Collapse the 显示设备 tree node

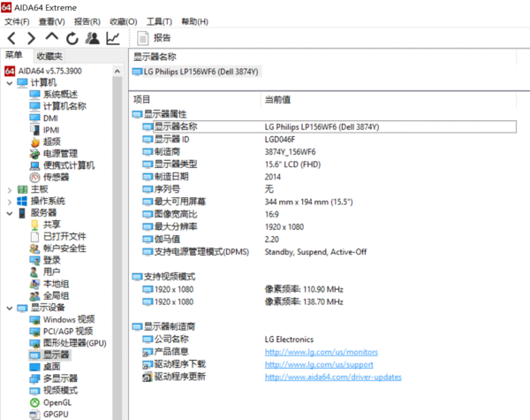click(10, 308)
